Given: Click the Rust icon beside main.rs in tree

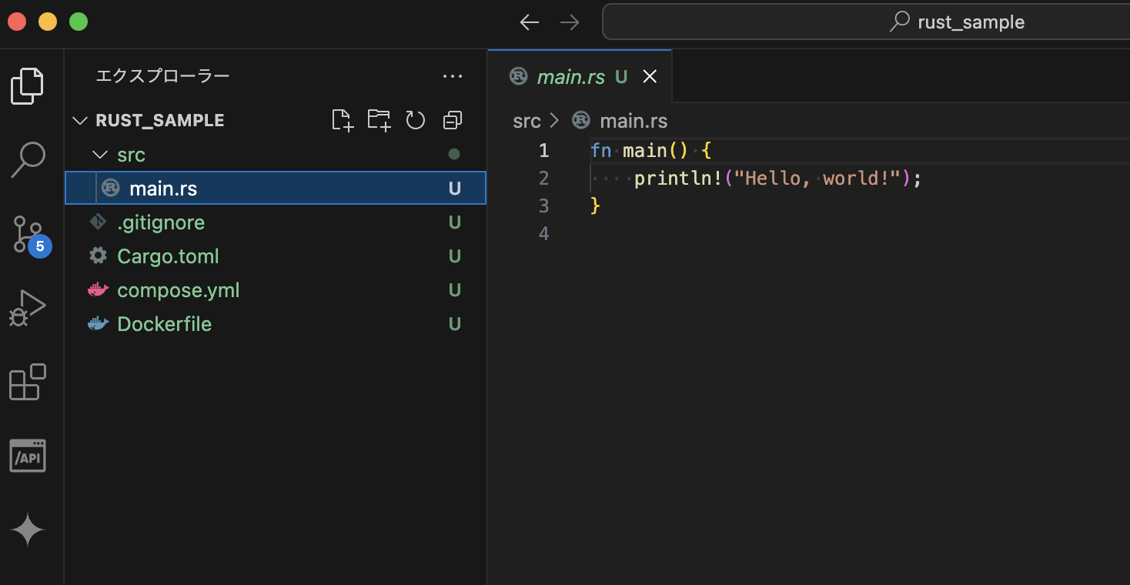Looking at the screenshot, I should 111,188.
